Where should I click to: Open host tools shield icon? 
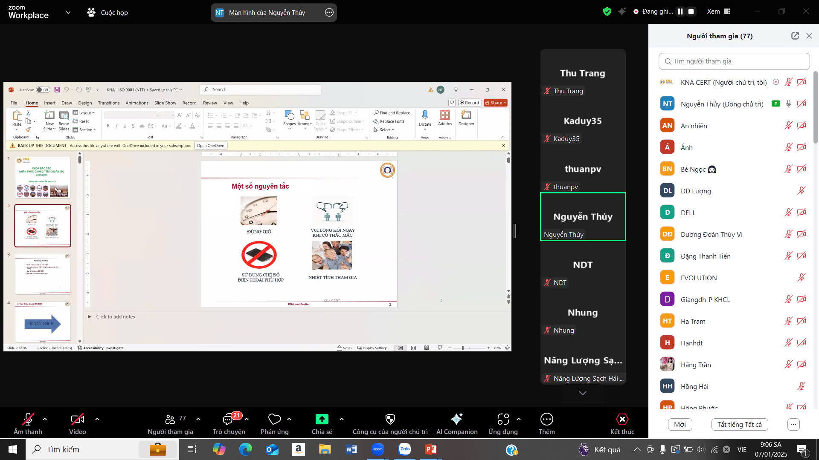pos(390,419)
